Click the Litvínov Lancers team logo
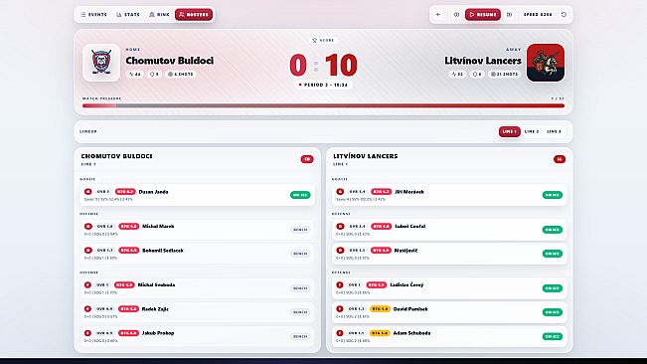The image size is (647, 364). click(546, 63)
